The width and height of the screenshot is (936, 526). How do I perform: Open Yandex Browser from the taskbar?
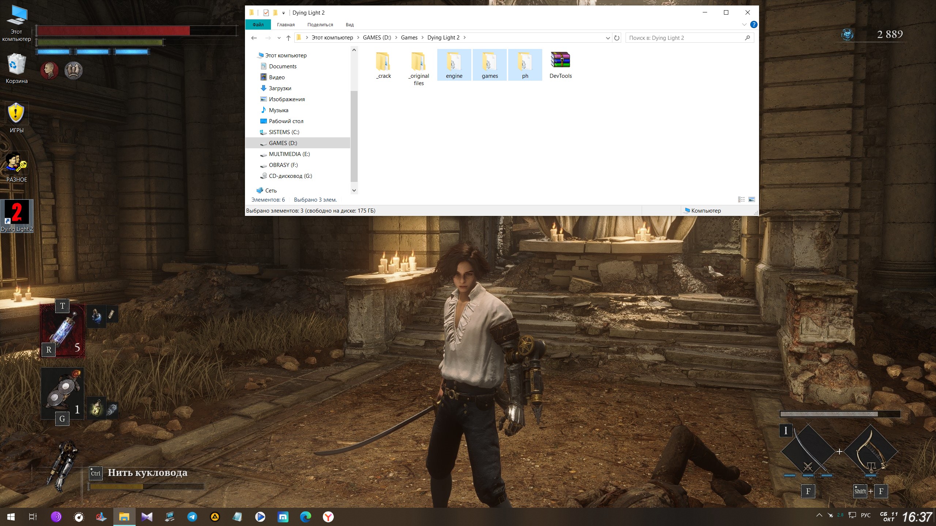click(328, 517)
